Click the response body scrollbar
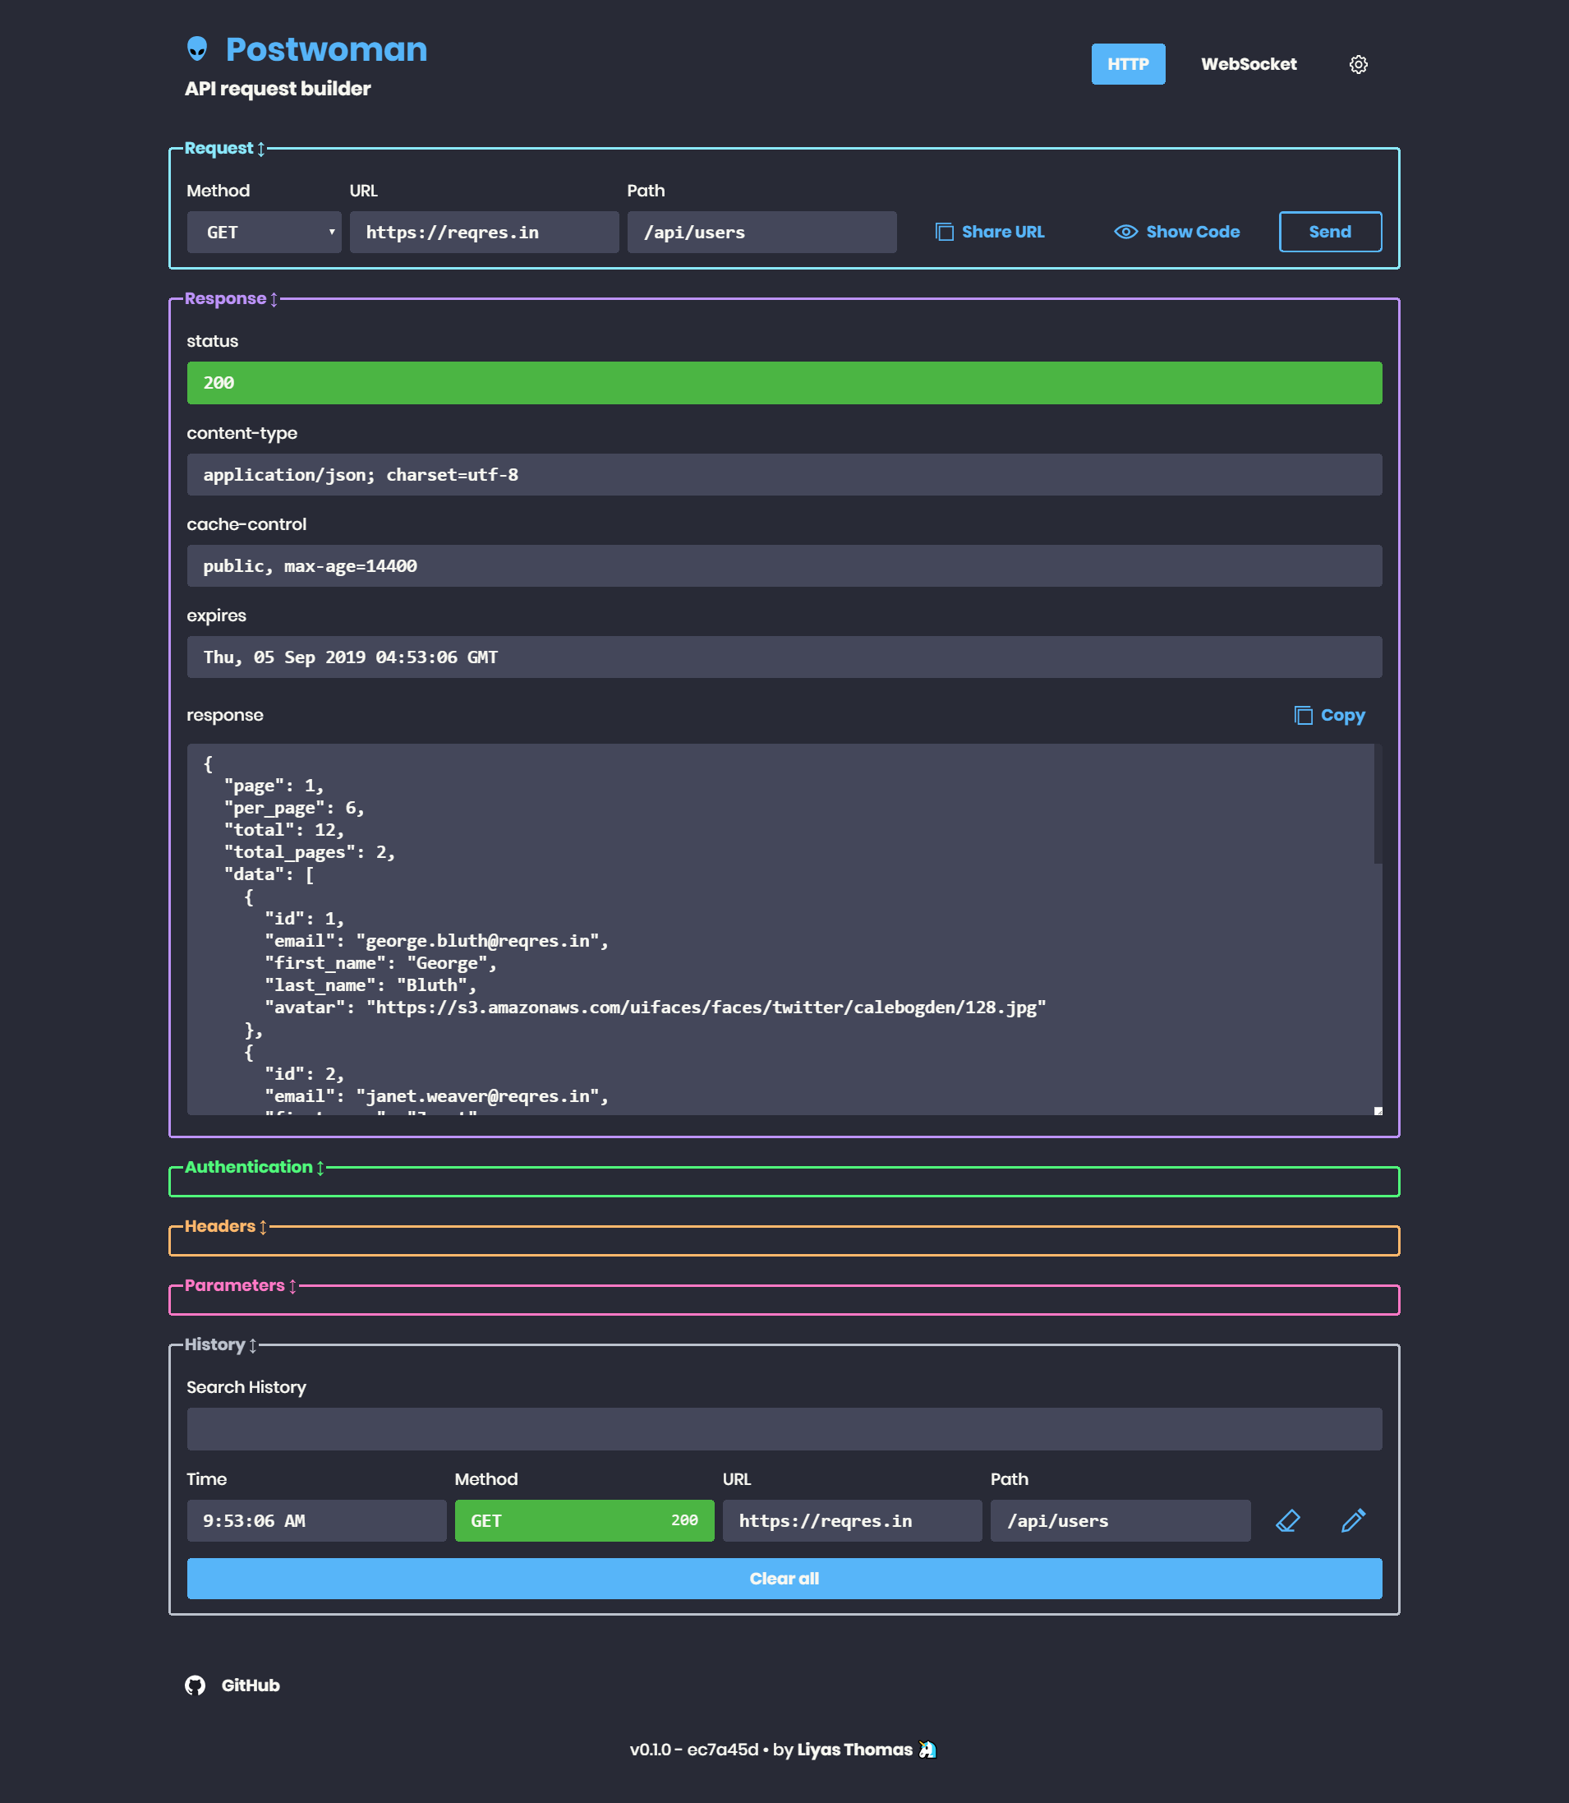 click(x=1378, y=805)
